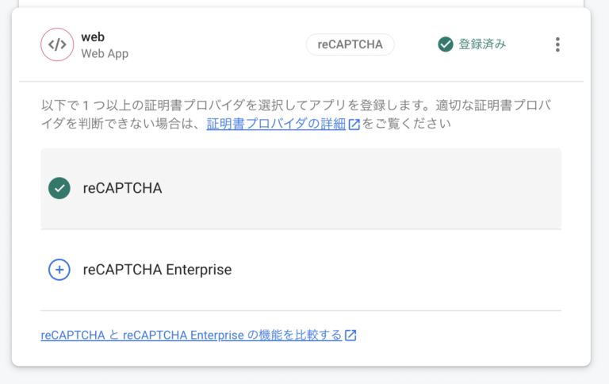
Task: Click the panel edge above the web card
Action: 301,3
